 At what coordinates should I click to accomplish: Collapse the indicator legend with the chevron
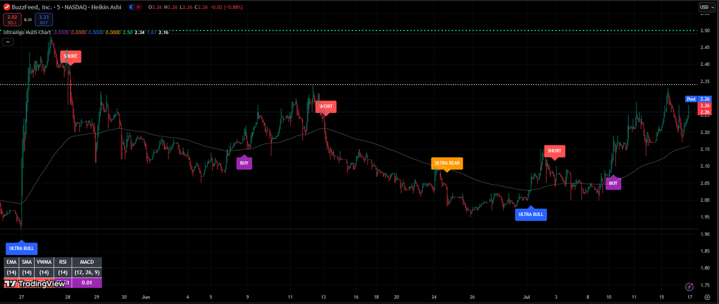[8, 42]
